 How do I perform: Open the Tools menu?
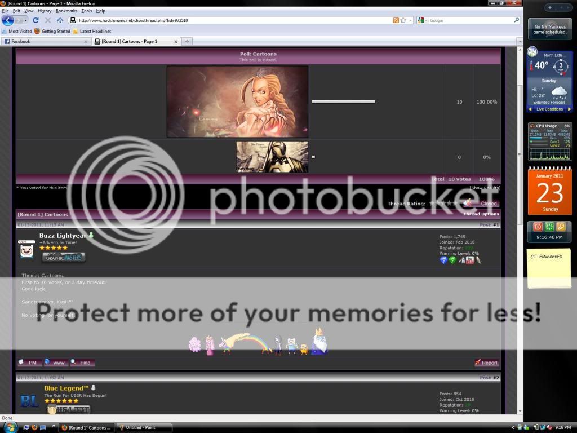click(x=86, y=11)
